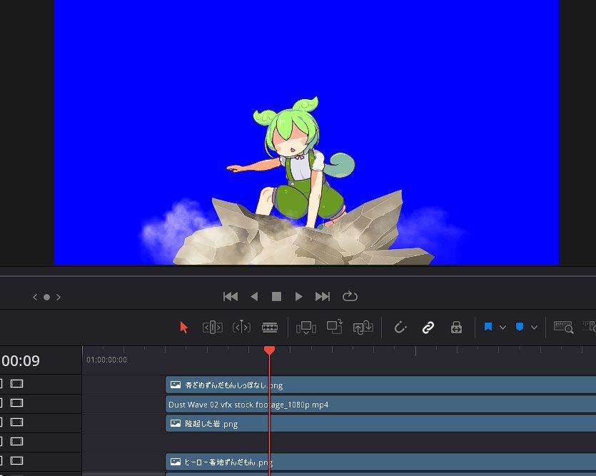Disable the empty video track's film icon

pyautogui.click(x=16, y=442)
